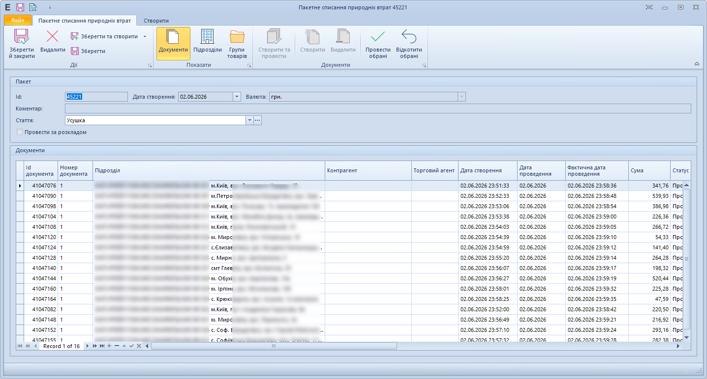
Task: Expand Зберегти та створити dropdown arrow
Action: tap(145, 36)
